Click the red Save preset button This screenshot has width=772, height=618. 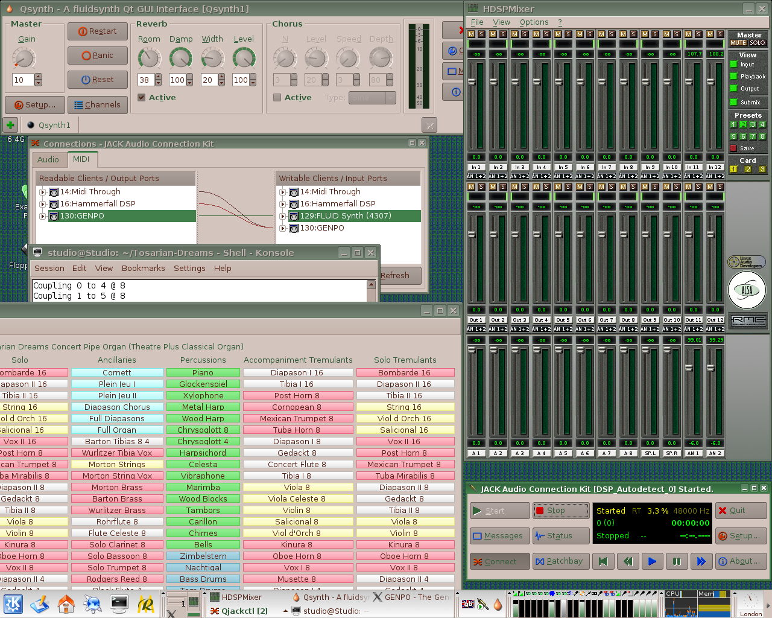tap(733, 148)
